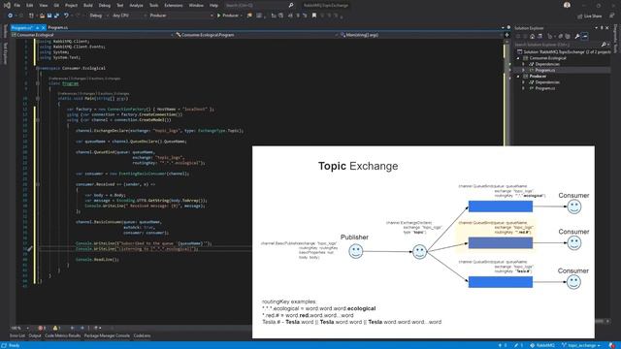Open the account profile avatar
This screenshot has height=349, width=621.
pyautogui.click(x=567, y=5)
